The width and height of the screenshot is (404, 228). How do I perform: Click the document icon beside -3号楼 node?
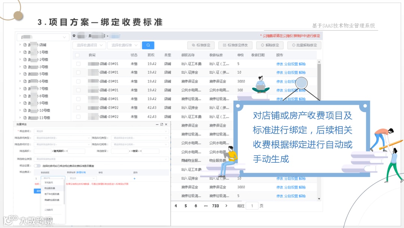[x=25, y=67]
